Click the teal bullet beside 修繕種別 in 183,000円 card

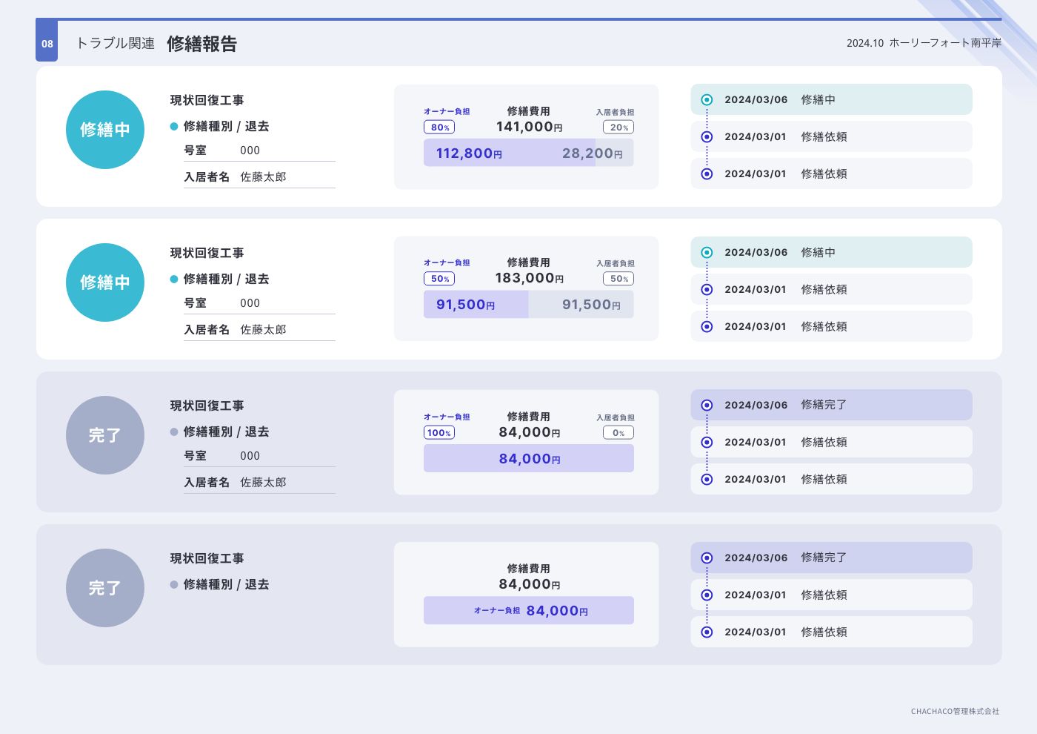pyautogui.click(x=174, y=280)
